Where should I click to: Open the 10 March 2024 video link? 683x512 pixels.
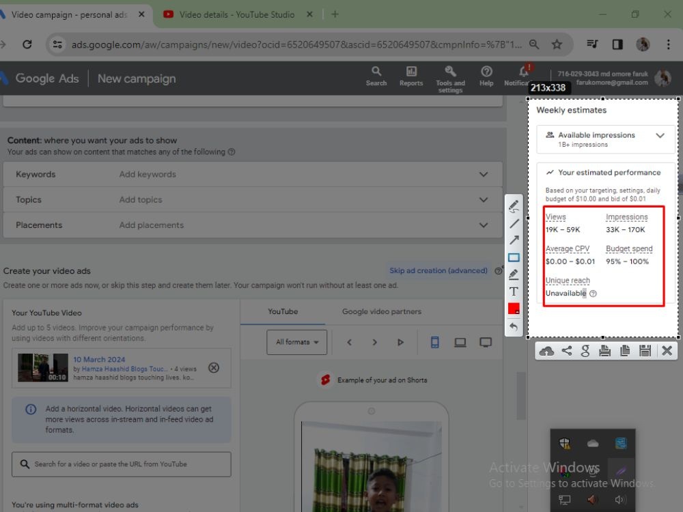[99, 359]
